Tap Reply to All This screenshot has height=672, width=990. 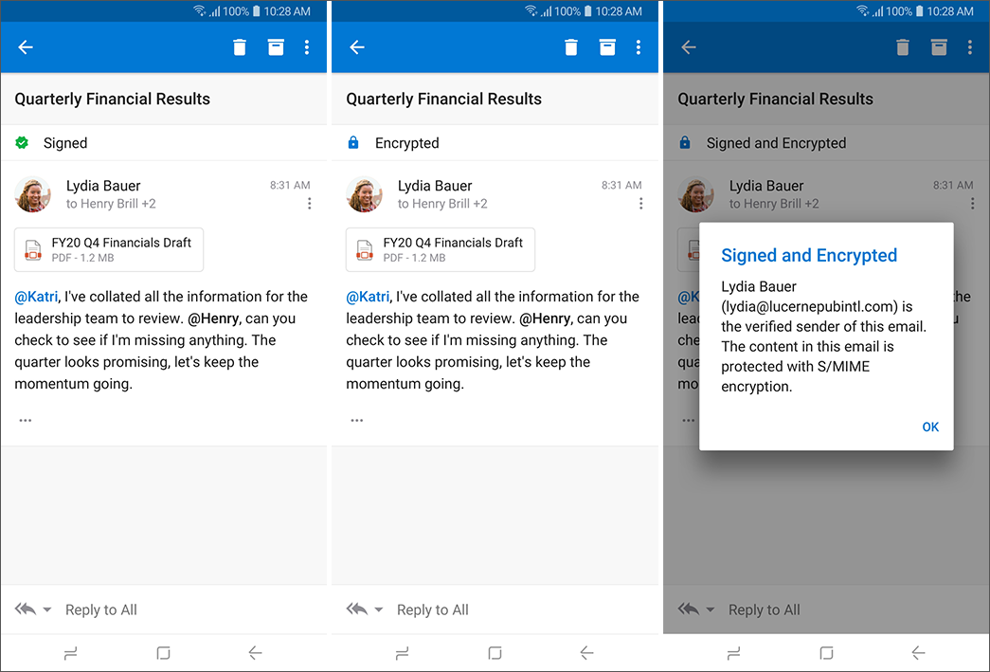point(100,608)
